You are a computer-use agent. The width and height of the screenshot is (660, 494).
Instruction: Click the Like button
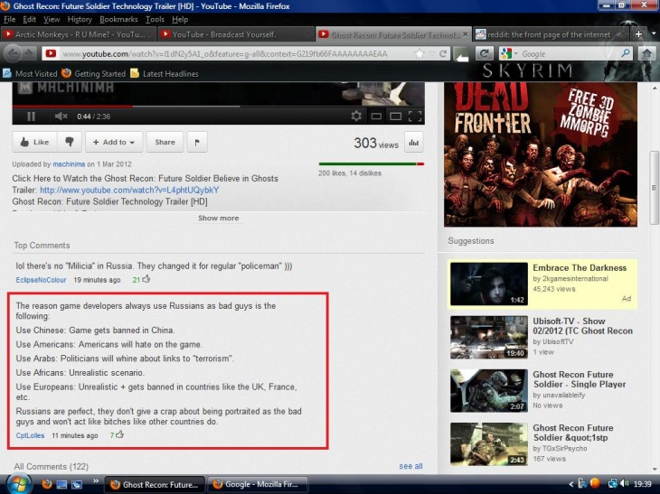pos(33,142)
